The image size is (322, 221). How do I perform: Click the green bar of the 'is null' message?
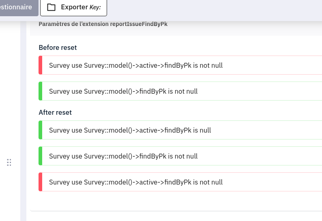click(41, 130)
